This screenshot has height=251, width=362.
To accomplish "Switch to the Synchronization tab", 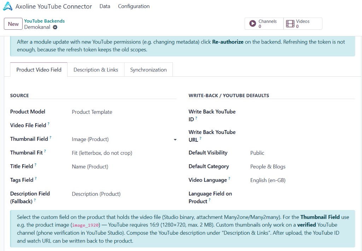I will click(148, 70).
